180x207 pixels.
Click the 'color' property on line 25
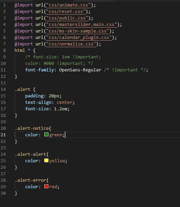(32, 161)
